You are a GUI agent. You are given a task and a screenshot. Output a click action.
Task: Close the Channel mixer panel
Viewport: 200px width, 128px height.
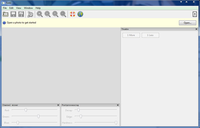pyautogui.click(x=58, y=105)
